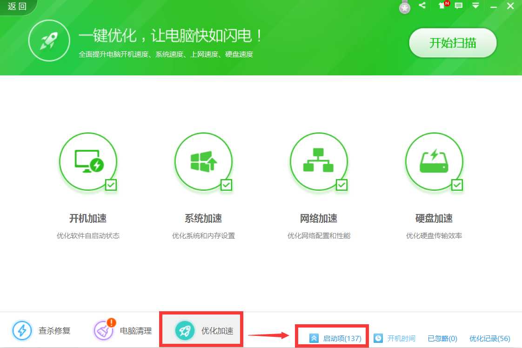Click the 网络加速 network icon
The image size is (522, 348).
[x=319, y=161]
